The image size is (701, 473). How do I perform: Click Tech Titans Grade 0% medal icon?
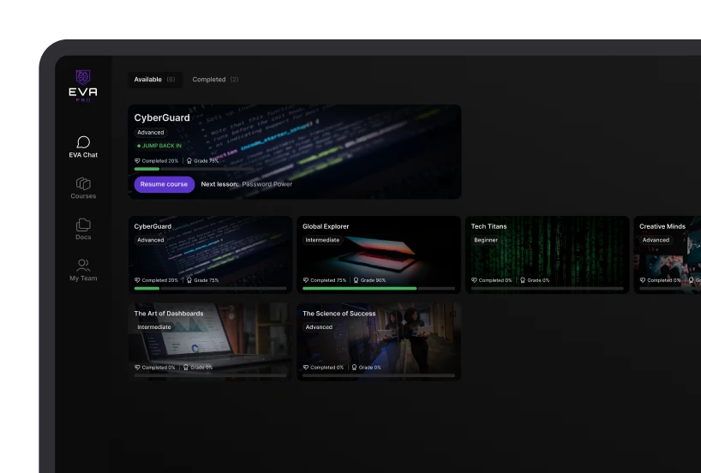[x=523, y=280]
